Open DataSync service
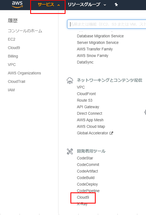146x215 pixels. tap(85, 62)
